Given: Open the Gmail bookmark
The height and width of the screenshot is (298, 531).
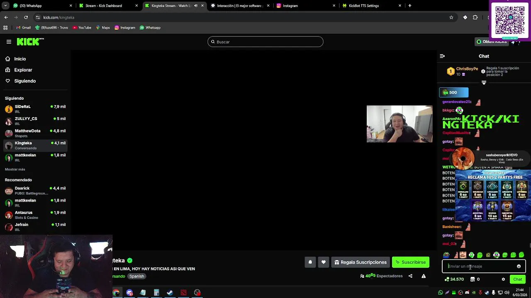Looking at the screenshot, I should (23, 28).
